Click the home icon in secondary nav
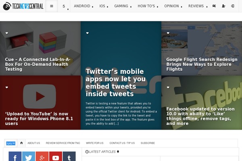Screen dimensions: 242x161 tap(21, 143)
